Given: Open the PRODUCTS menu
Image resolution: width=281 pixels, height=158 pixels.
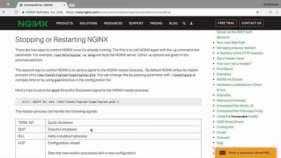Looking at the screenshot, I should tap(65, 23).
